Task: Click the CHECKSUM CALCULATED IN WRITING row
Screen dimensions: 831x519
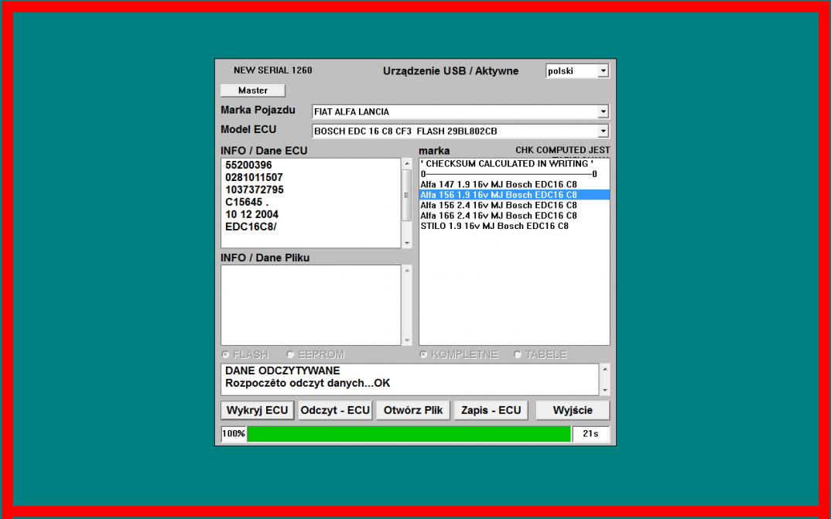Action: click(514, 164)
